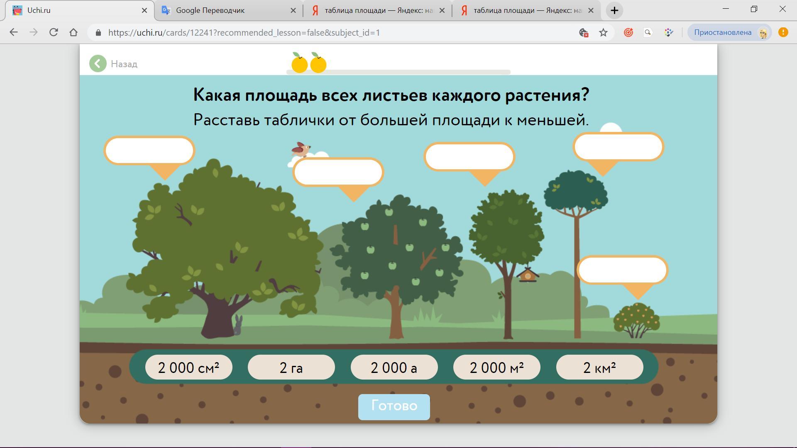
Task: Click the empty bubble above the orange bush
Action: (x=622, y=270)
